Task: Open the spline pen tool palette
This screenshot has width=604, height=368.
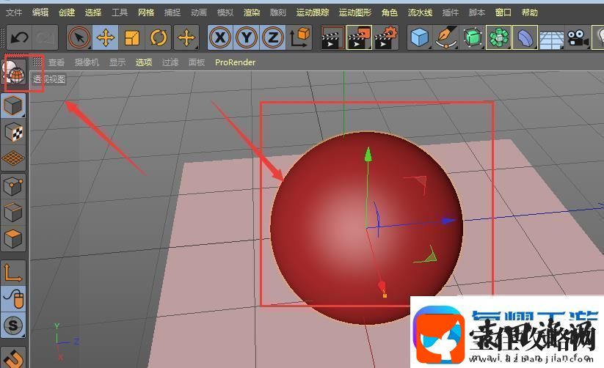Action: click(446, 37)
